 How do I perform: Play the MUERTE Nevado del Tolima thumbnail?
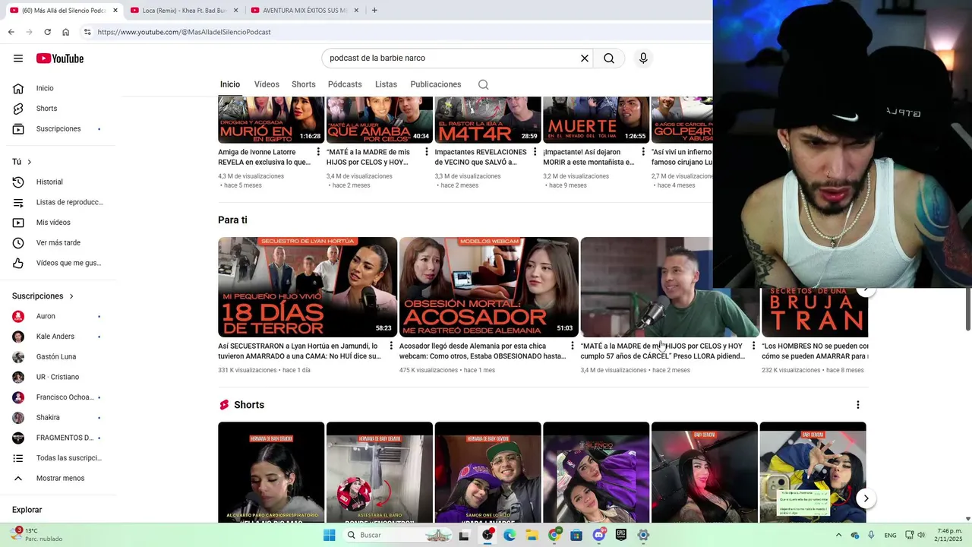point(596,120)
